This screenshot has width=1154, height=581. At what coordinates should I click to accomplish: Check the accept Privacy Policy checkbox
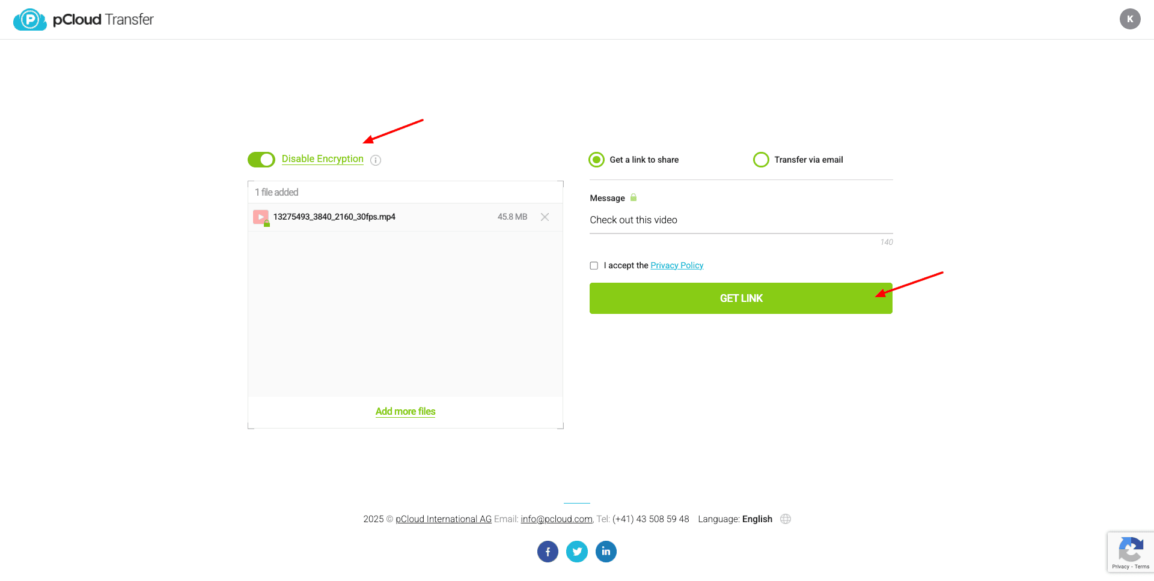pos(594,266)
